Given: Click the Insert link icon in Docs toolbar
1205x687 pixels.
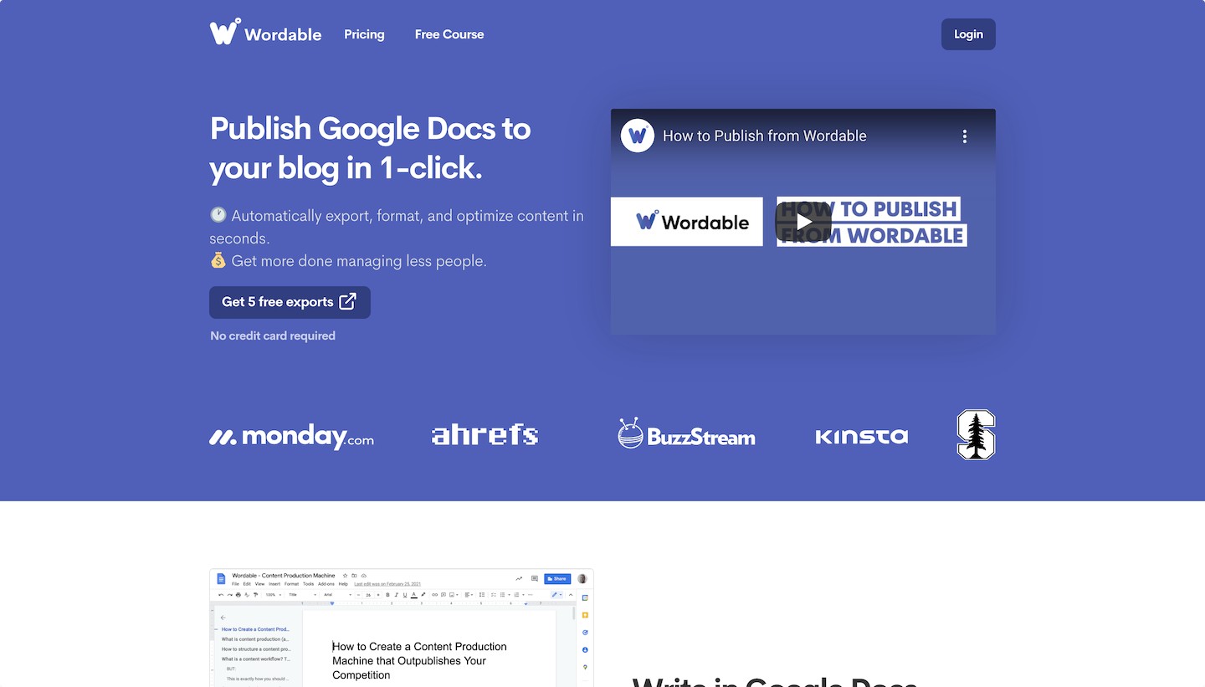Looking at the screenshot, I should click(x=435, y=595).
